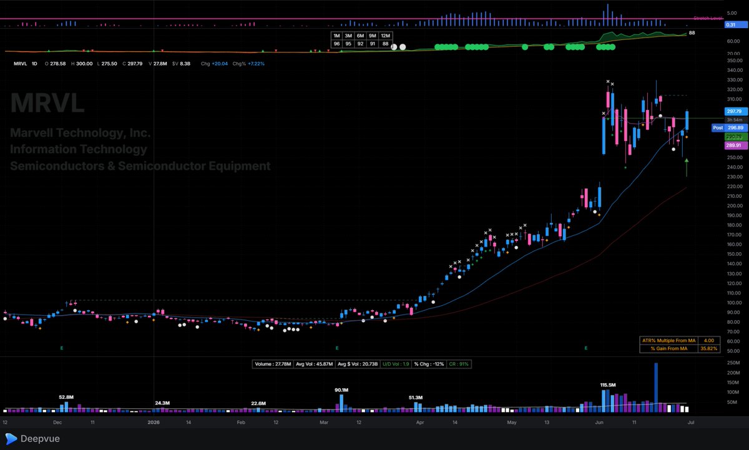Viewport: 749px width, 450px height.
Task: Select the 12M column header in RS table
Action: tap(385, 36)
